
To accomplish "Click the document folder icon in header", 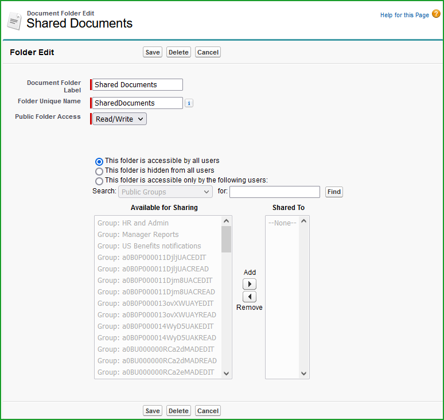I will [14, 20].
